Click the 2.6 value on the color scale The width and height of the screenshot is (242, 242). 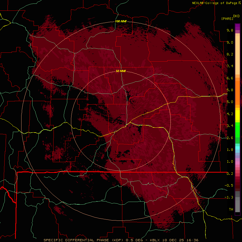230,138
